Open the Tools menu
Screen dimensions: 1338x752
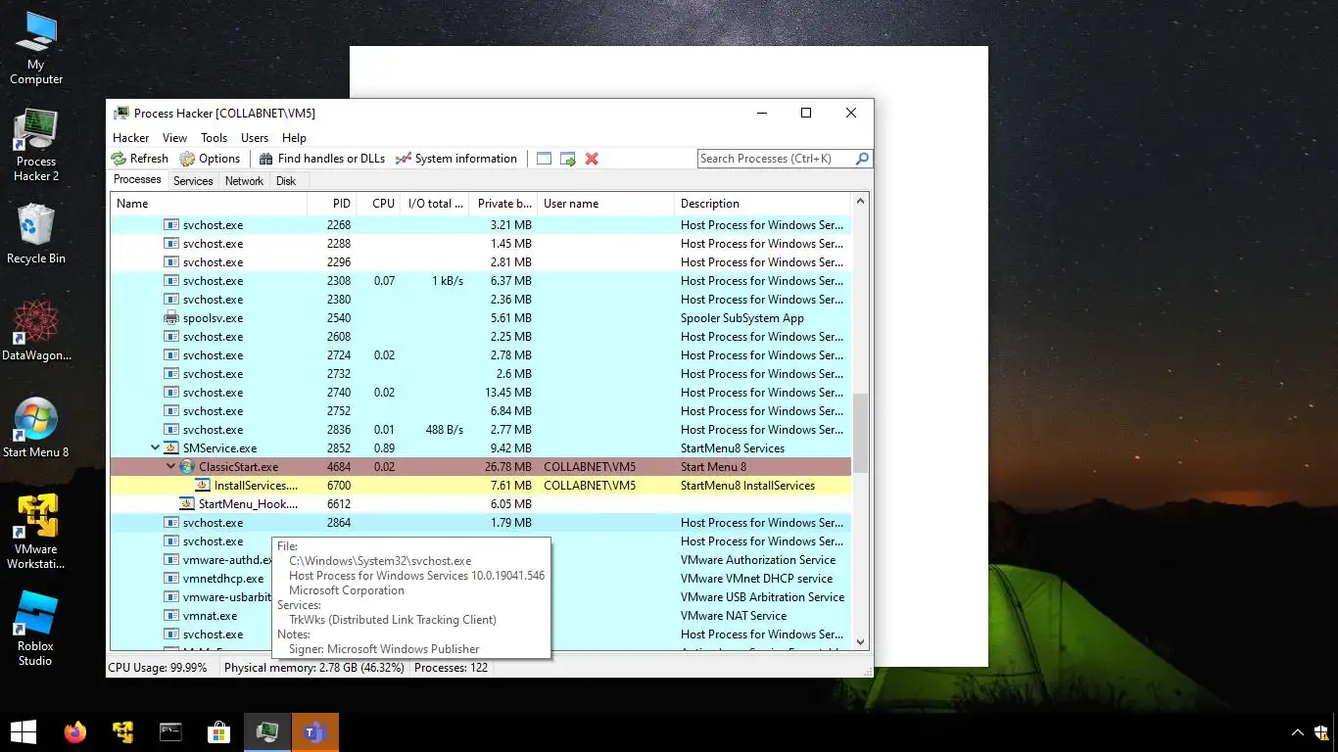click(214, 138)
